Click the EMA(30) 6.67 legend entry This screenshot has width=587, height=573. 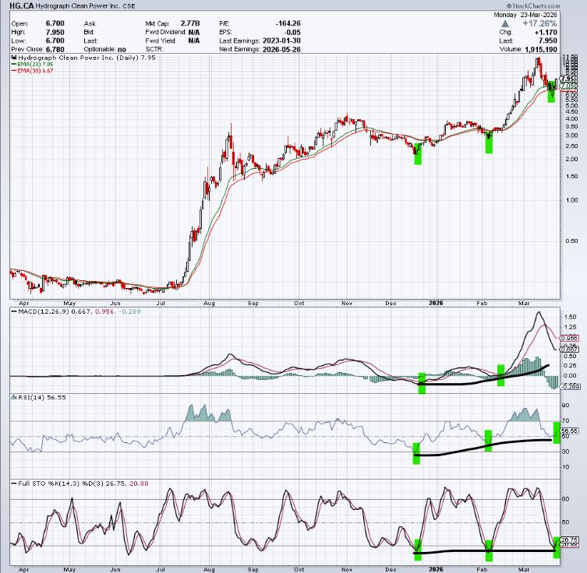tap(35, 71)
